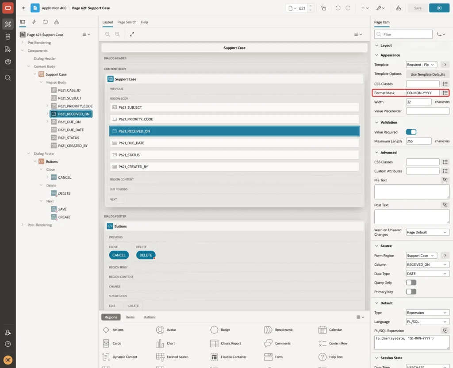Zoom out the layout view
The height and width of the screenshot is (368, 453).
coord(107,34)
